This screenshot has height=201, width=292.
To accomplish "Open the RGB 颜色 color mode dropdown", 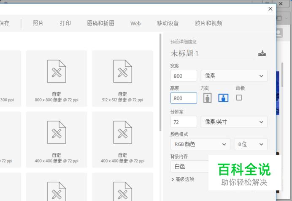I will click(x=200, y=144).
